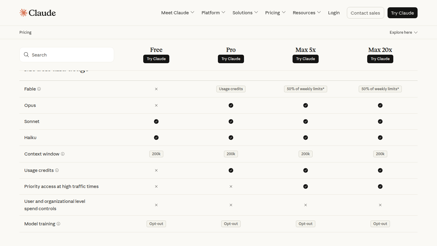Click the Opus checkmark under Max 20x
Screen dimensions: 437x246
click(380, 105)
